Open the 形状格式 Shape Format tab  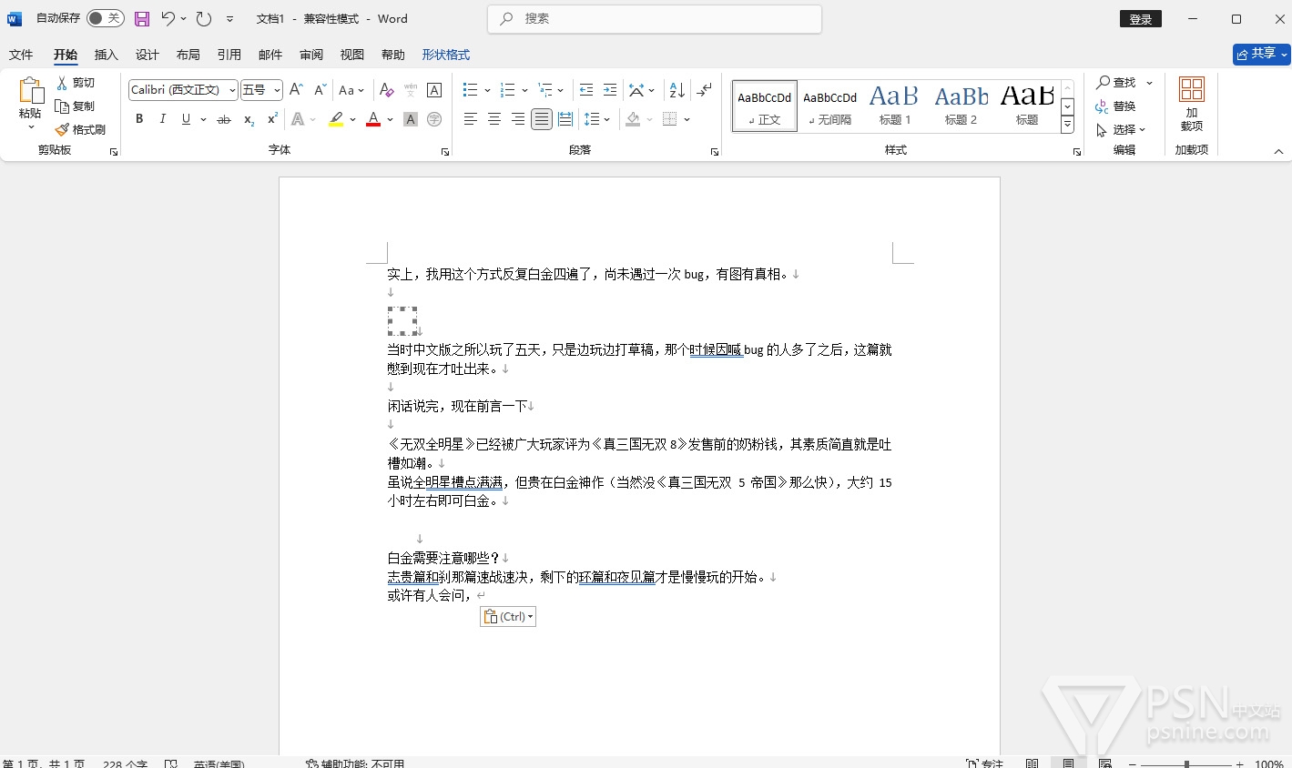[x=446, y=55]
